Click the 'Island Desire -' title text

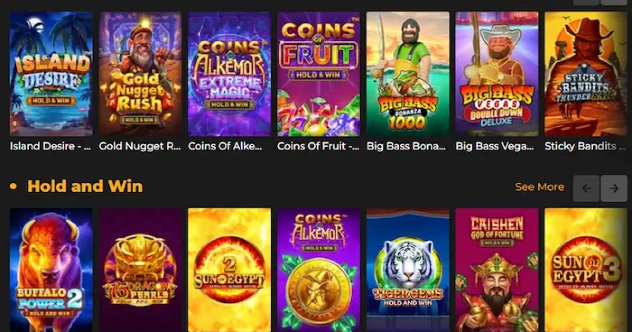(51, 146)
